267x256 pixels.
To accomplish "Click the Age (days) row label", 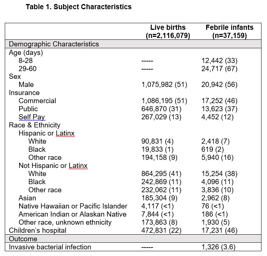I will 26,52.
